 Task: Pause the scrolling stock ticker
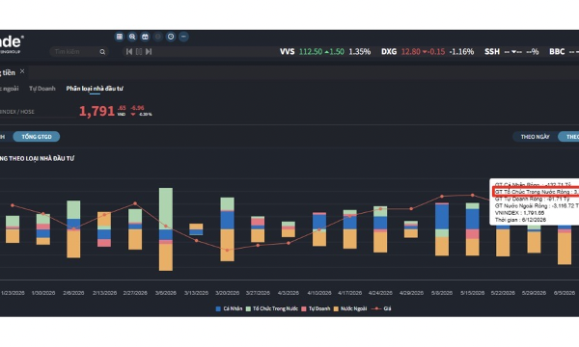point(139,52)
